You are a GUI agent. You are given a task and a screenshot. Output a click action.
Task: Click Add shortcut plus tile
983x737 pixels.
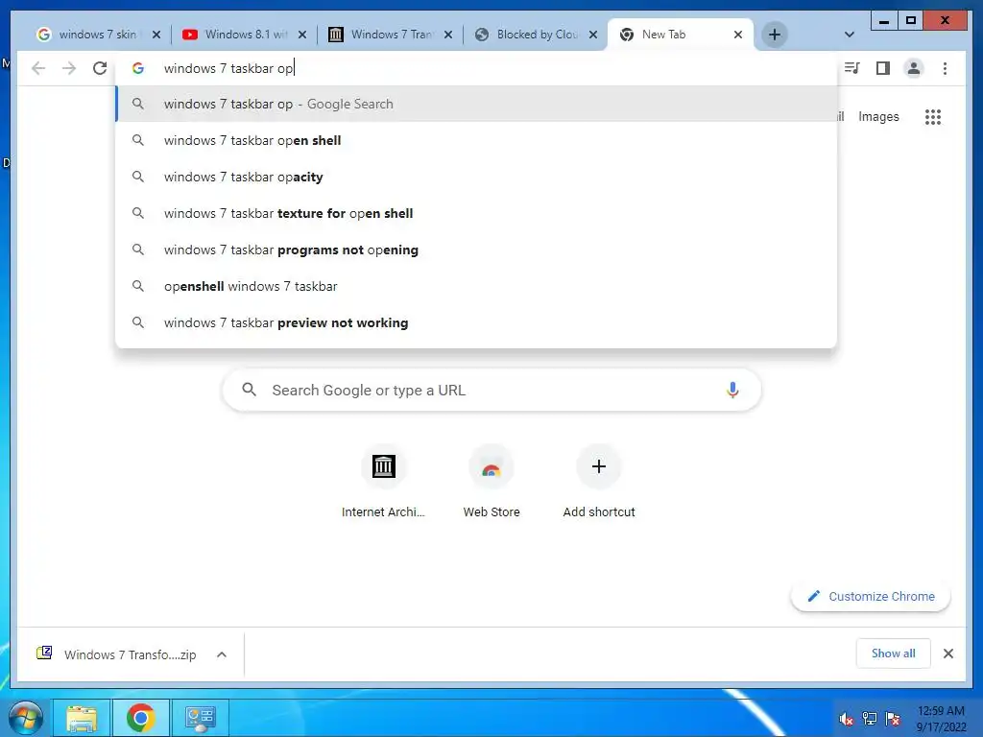click(599, 482)
